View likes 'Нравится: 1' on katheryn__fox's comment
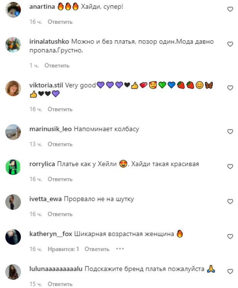The width and height of the screenshot is (238, 288). (63, 249)
